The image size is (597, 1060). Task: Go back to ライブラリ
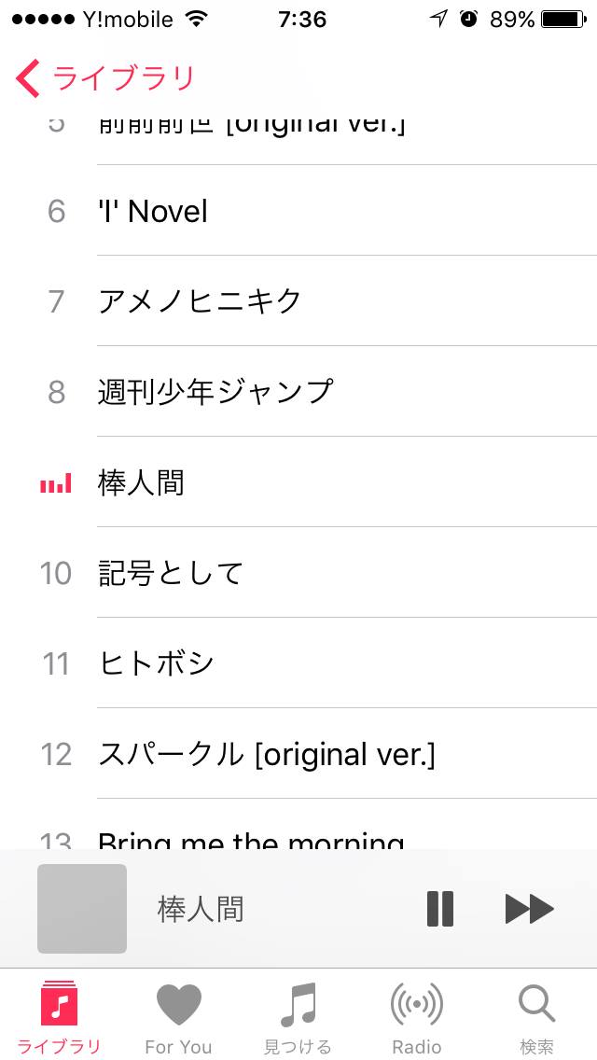(104, 78)
